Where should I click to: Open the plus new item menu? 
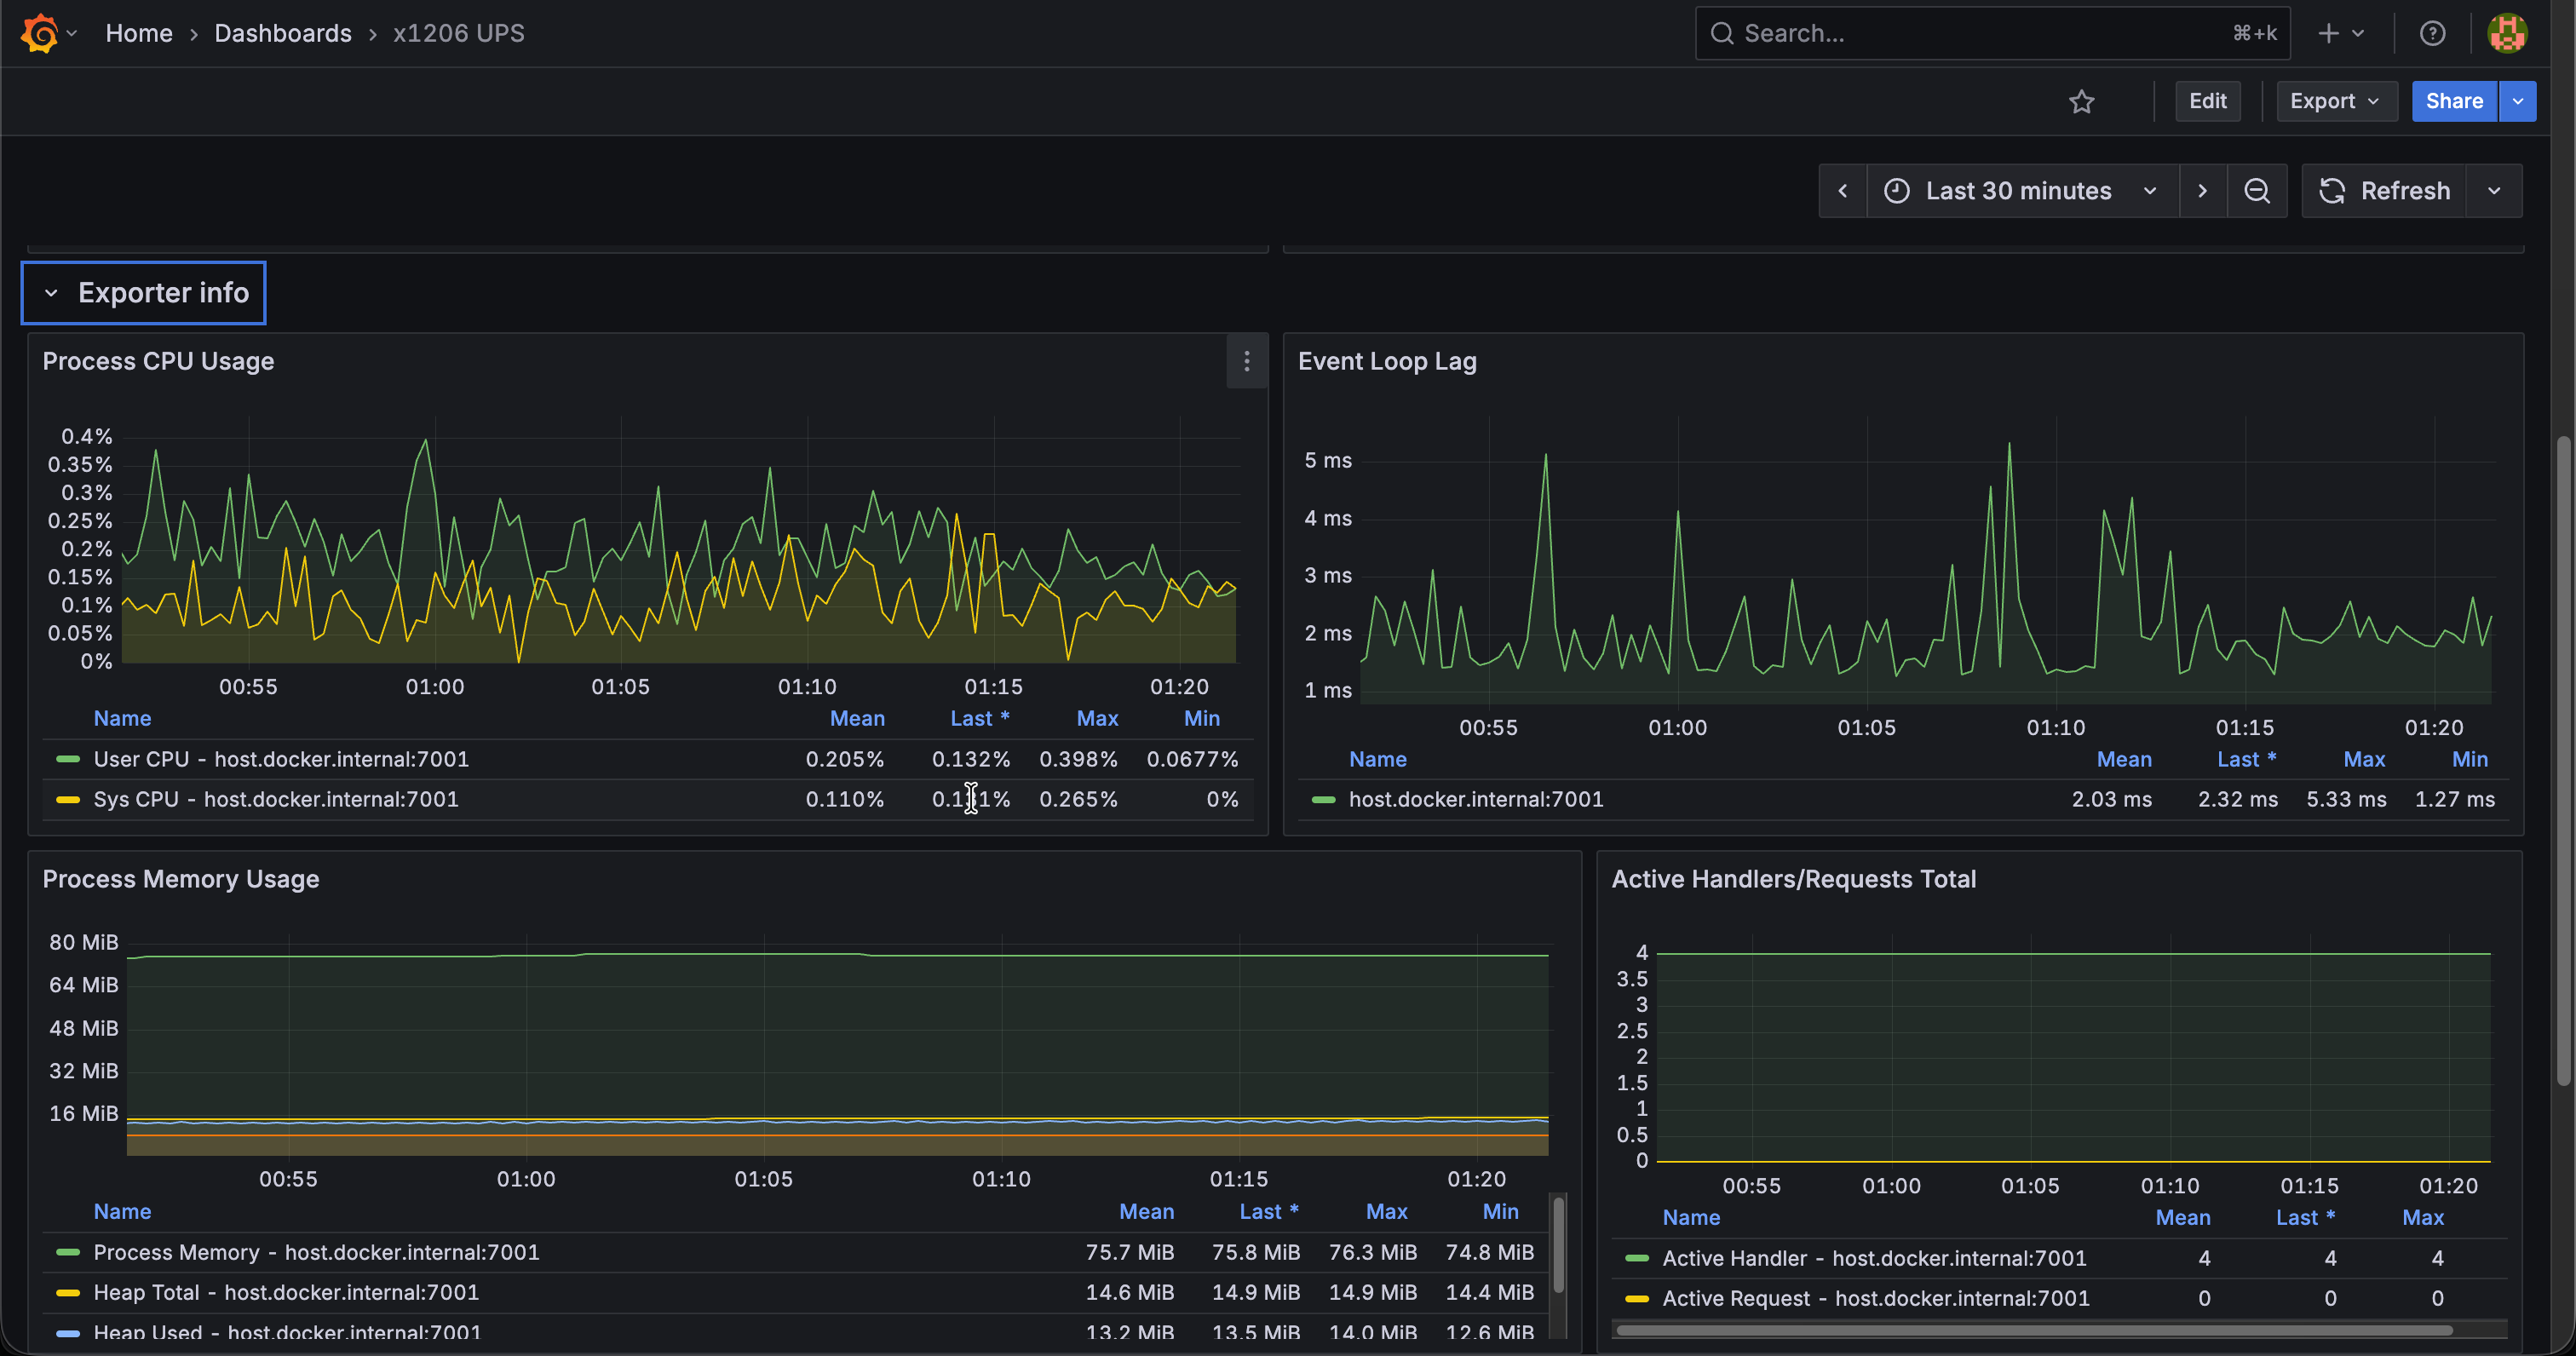tap(2341, 33)
